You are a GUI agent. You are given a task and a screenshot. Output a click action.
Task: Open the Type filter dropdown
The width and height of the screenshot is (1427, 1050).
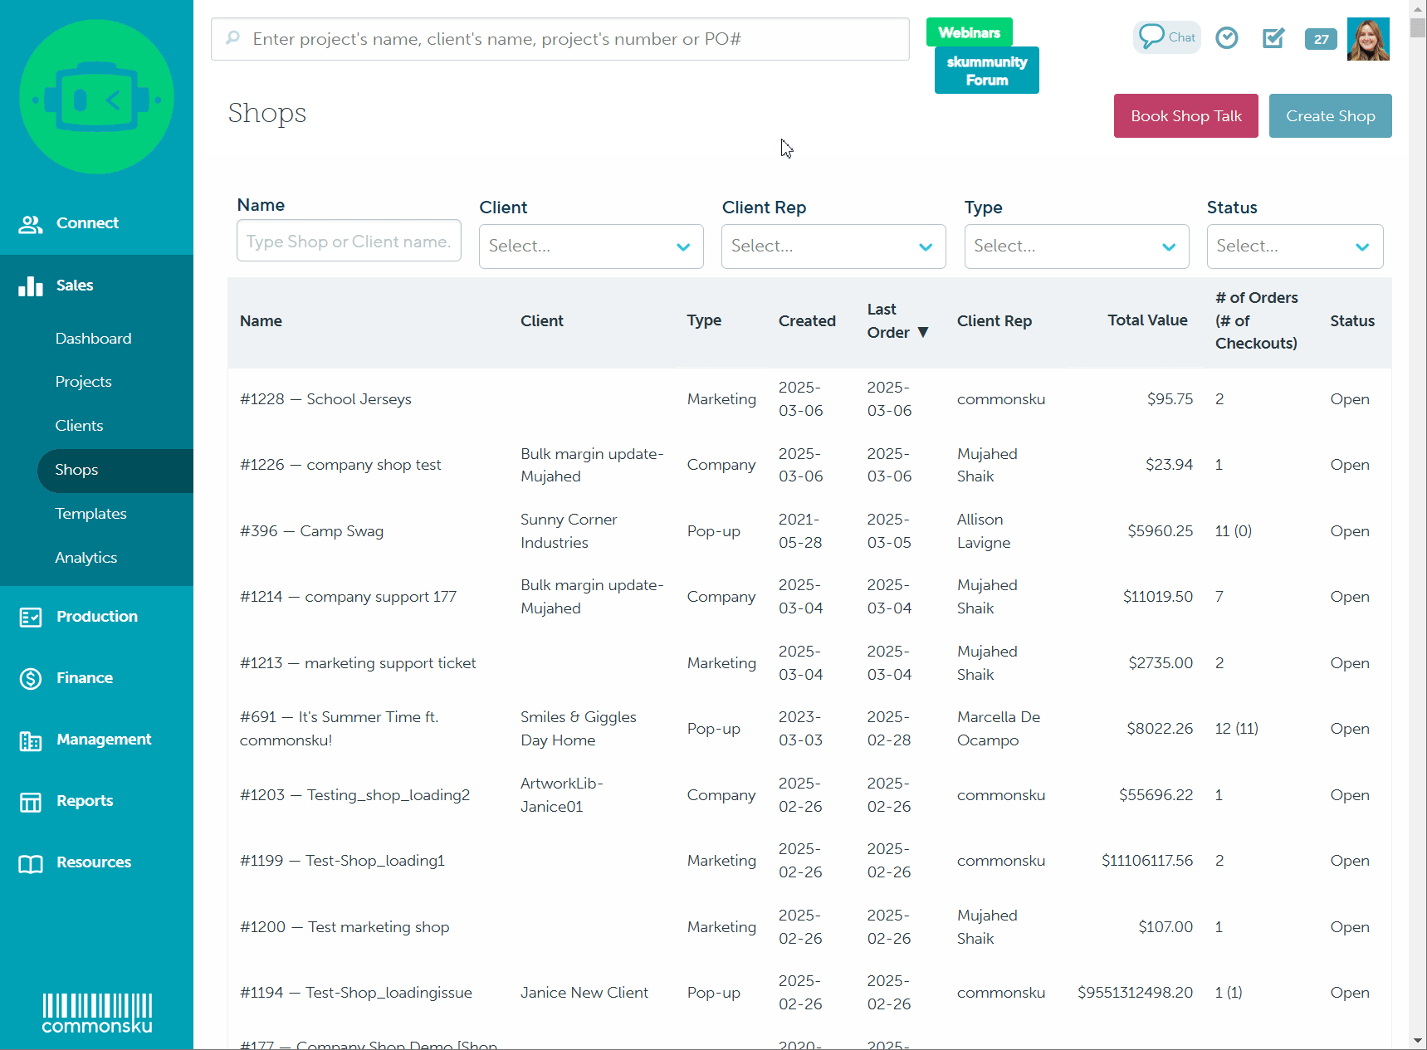[x=1076, y=247]
